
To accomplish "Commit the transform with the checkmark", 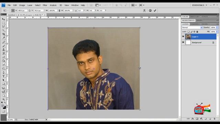I will (x=155, y=10).
